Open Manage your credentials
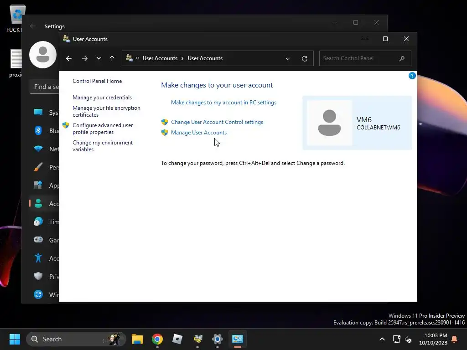 [102, 98]
